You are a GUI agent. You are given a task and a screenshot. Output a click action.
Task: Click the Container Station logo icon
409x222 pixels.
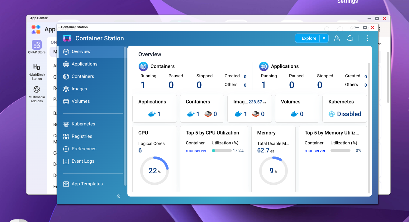click(67, 38)
